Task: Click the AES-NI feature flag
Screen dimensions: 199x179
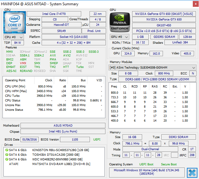Action: 11,71
